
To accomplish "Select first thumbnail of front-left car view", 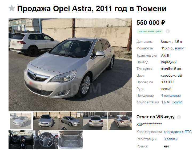I will 21,121.
